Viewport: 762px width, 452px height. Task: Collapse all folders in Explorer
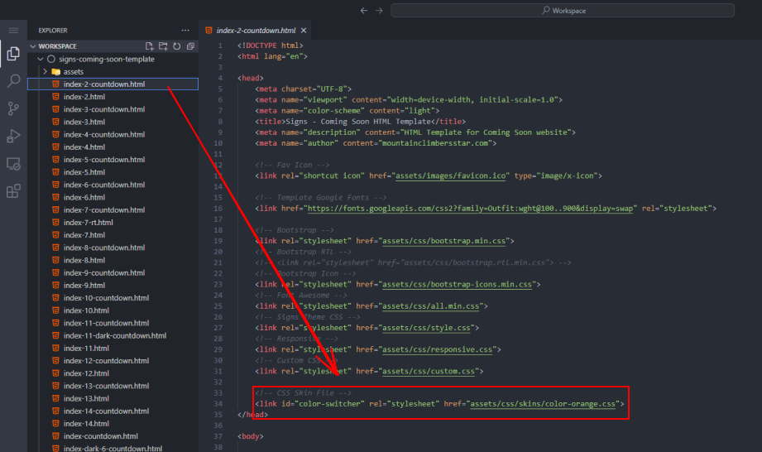tap(190, 46)
